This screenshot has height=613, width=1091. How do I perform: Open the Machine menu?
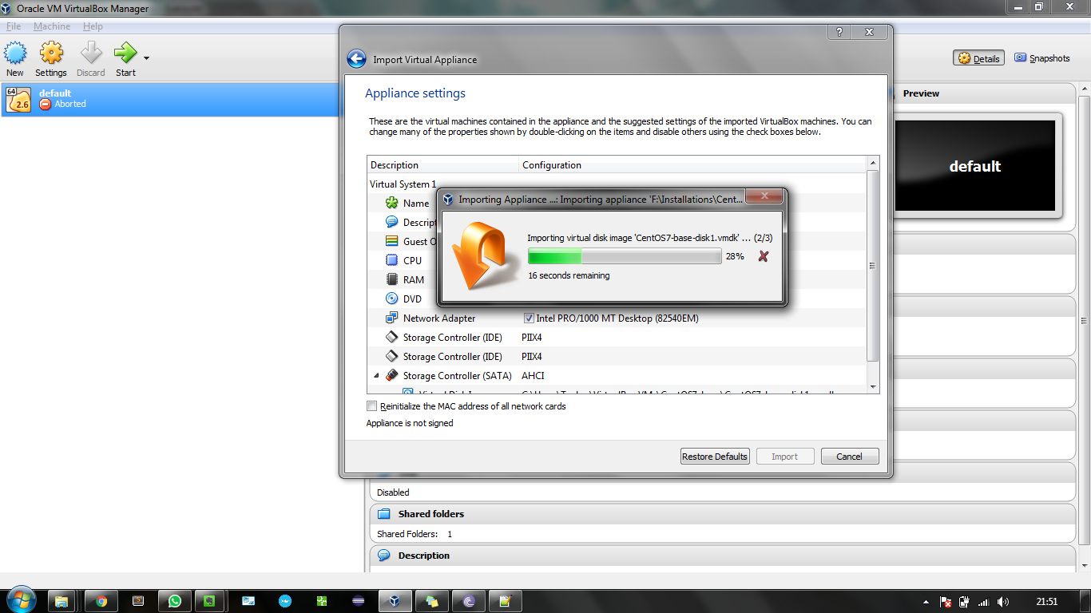point(52,26)
